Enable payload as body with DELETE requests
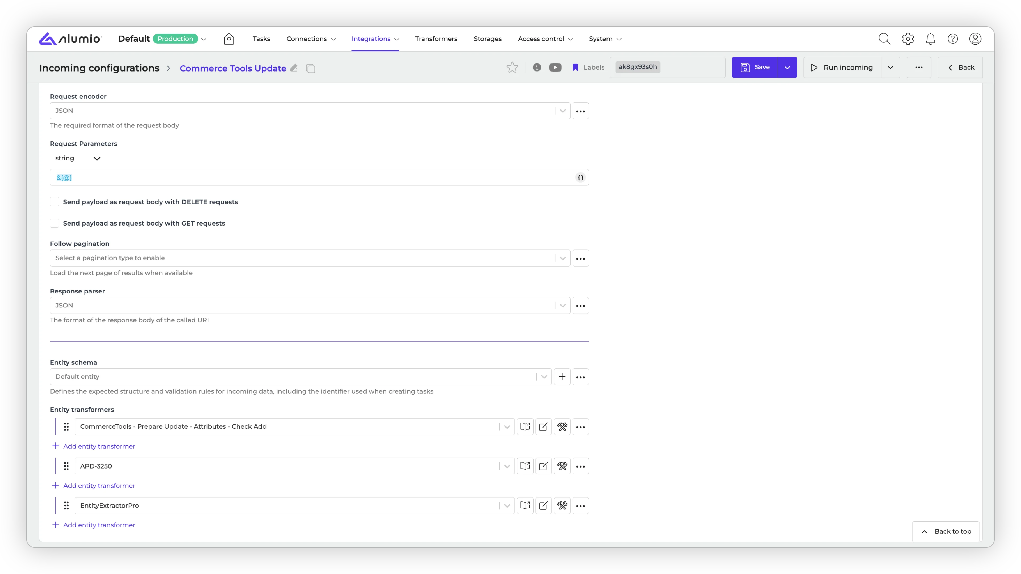 [54, 202]
